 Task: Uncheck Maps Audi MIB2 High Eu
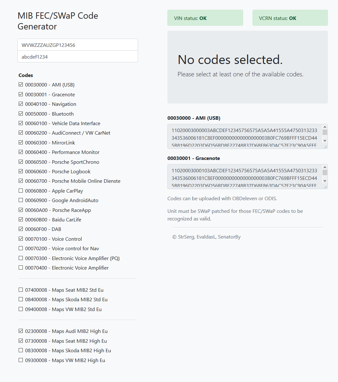[x=21, y=331]
